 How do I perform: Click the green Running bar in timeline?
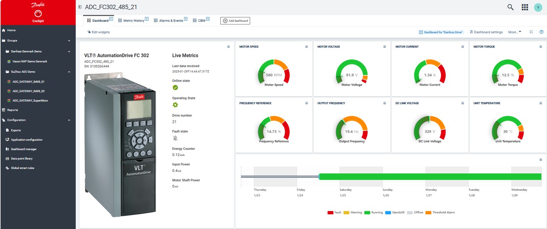pyautogui.click(x=430, y=177)
